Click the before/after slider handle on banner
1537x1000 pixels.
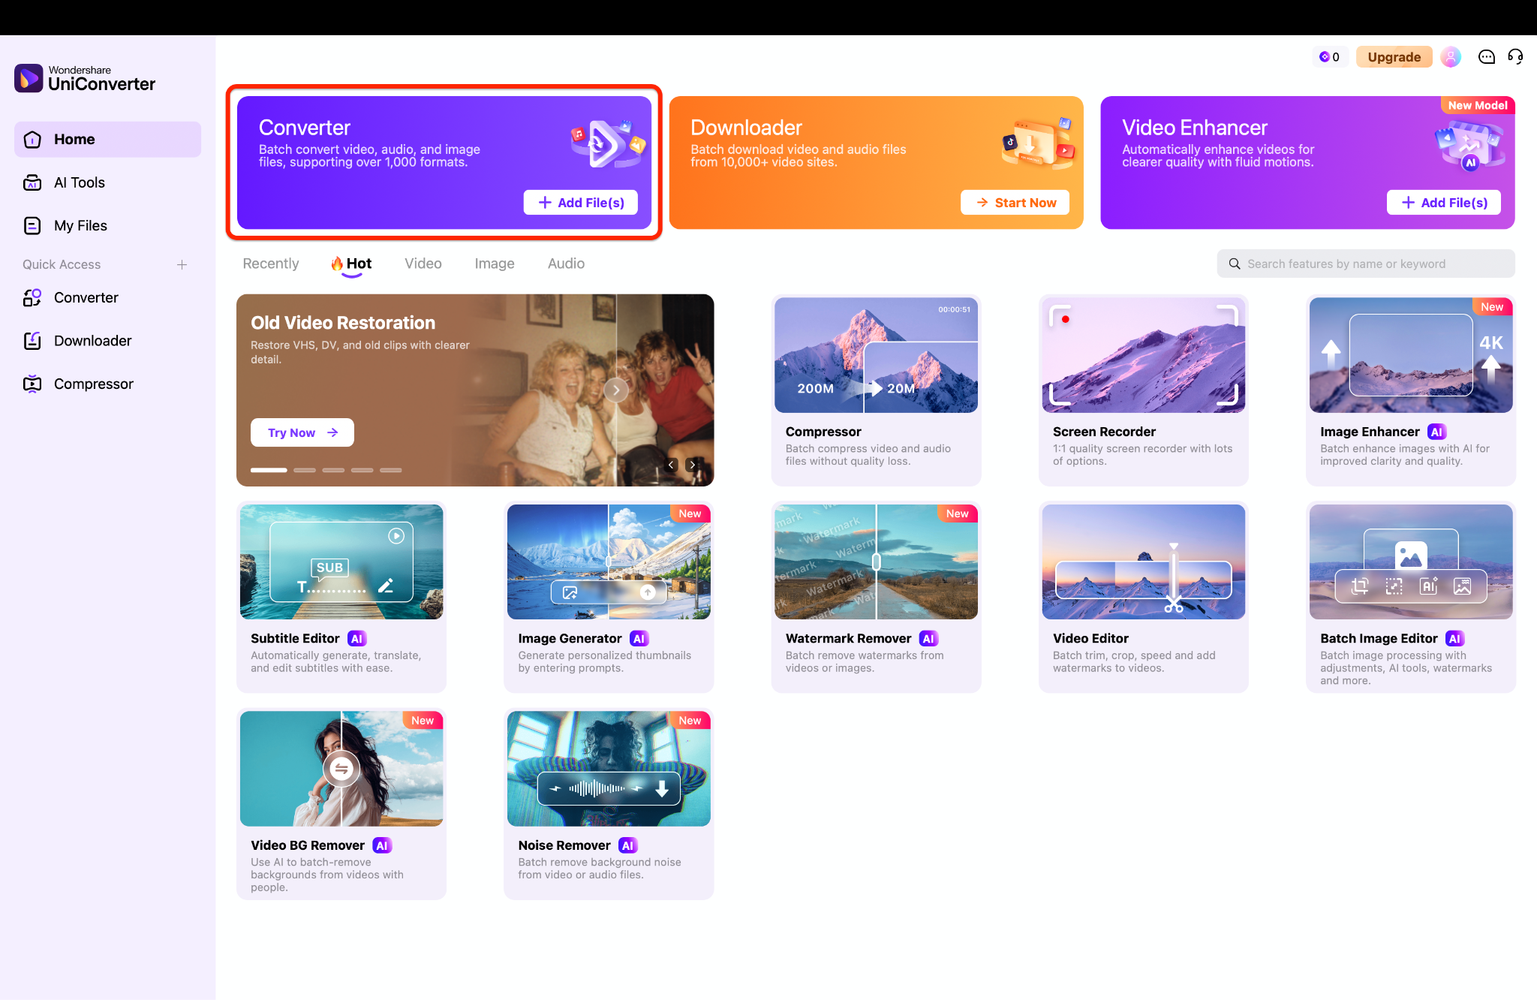click(x=616, y=390)
